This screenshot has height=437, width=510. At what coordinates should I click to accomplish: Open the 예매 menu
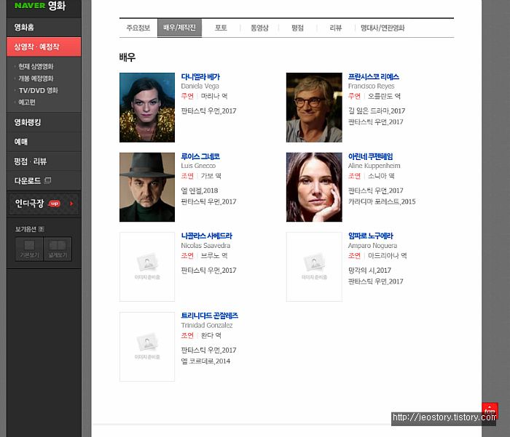44,142
